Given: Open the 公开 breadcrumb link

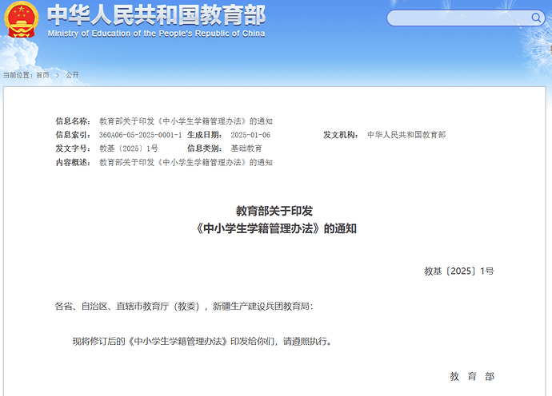Looking at the screenshot, I should click(x=72, y=75).
